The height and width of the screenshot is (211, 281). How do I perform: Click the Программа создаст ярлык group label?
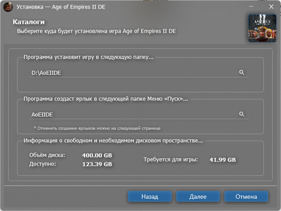point(105,99)
